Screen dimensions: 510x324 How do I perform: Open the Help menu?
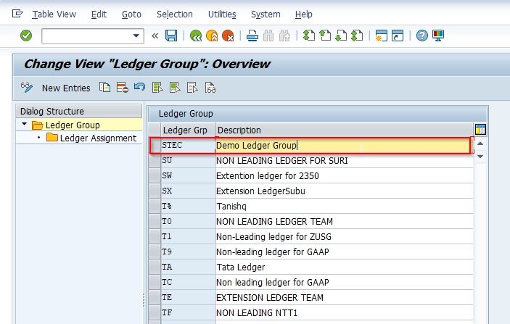tap(304, 14)
